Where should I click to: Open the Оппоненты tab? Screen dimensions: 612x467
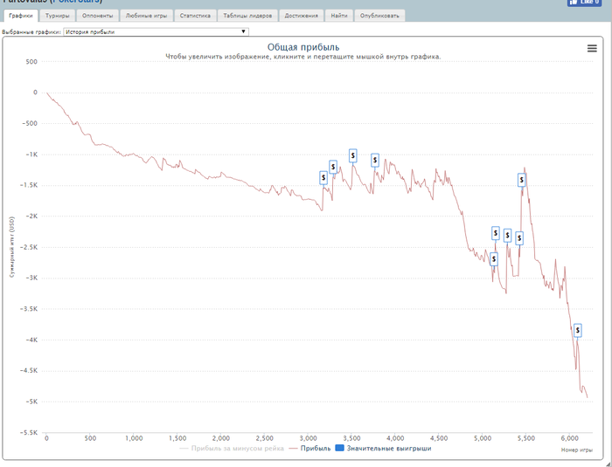click(x=98, y=16)
